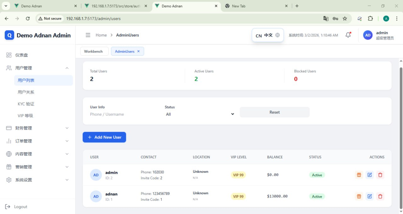Open the browser extensions puzzle icon
Image resolution: width=403 pixels, height=214 pixels.
[370, 19]
